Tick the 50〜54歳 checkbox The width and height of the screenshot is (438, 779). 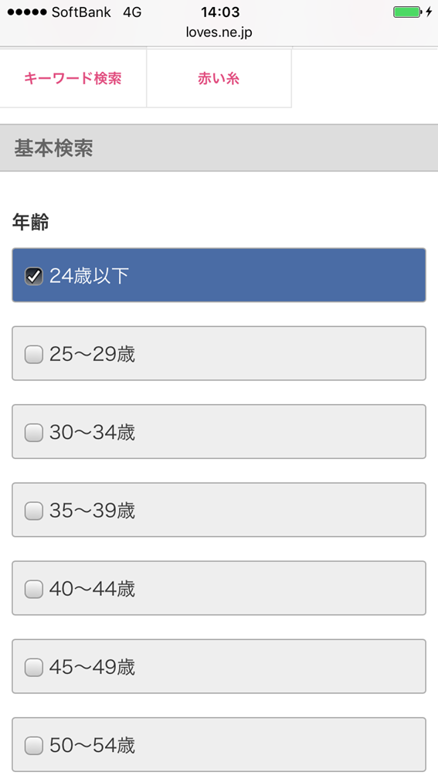tap(34, 745)
